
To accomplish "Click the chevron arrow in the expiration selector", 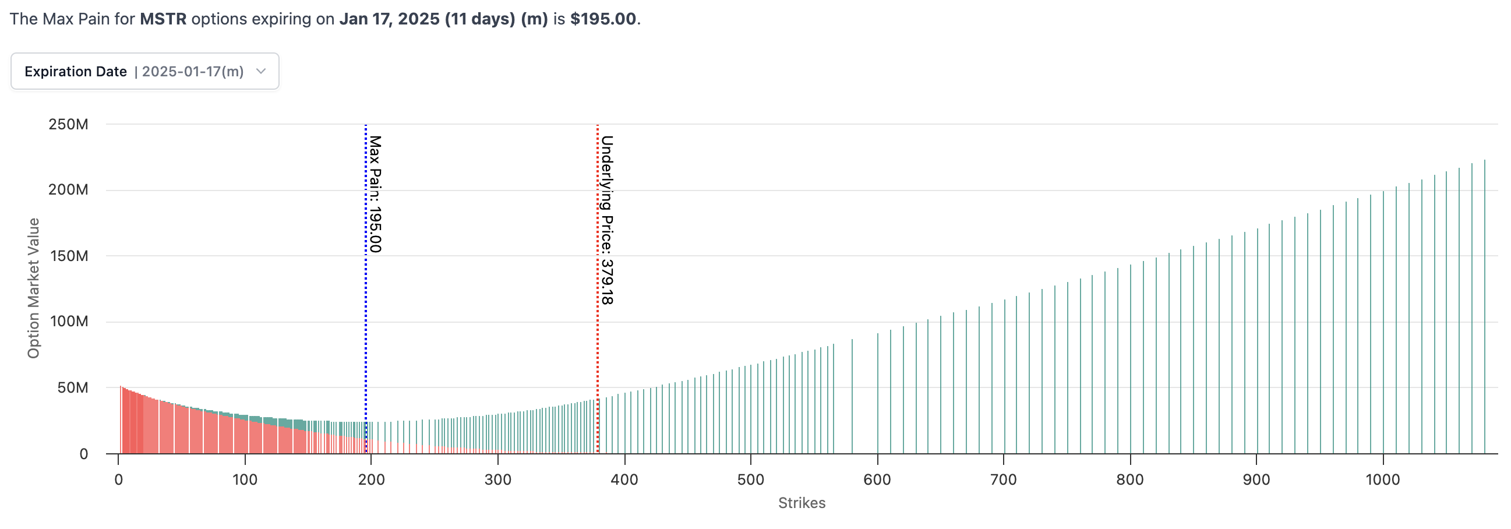I will tap(262, 72).
